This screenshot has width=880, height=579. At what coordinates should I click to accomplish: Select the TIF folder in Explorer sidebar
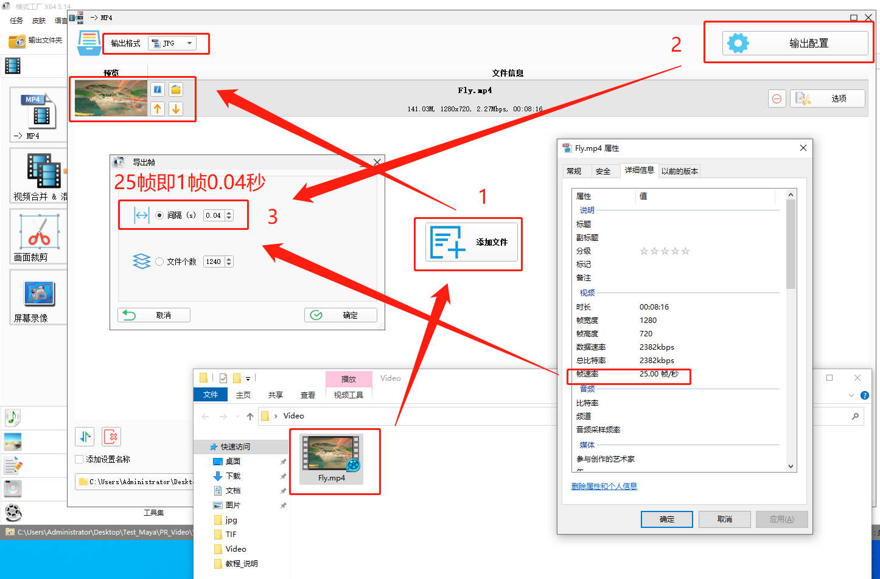coord(225,535)
